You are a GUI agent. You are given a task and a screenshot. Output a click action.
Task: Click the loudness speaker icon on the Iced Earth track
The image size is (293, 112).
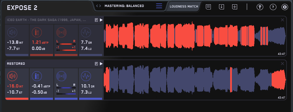pyautogui.click(x=12, y=32)
